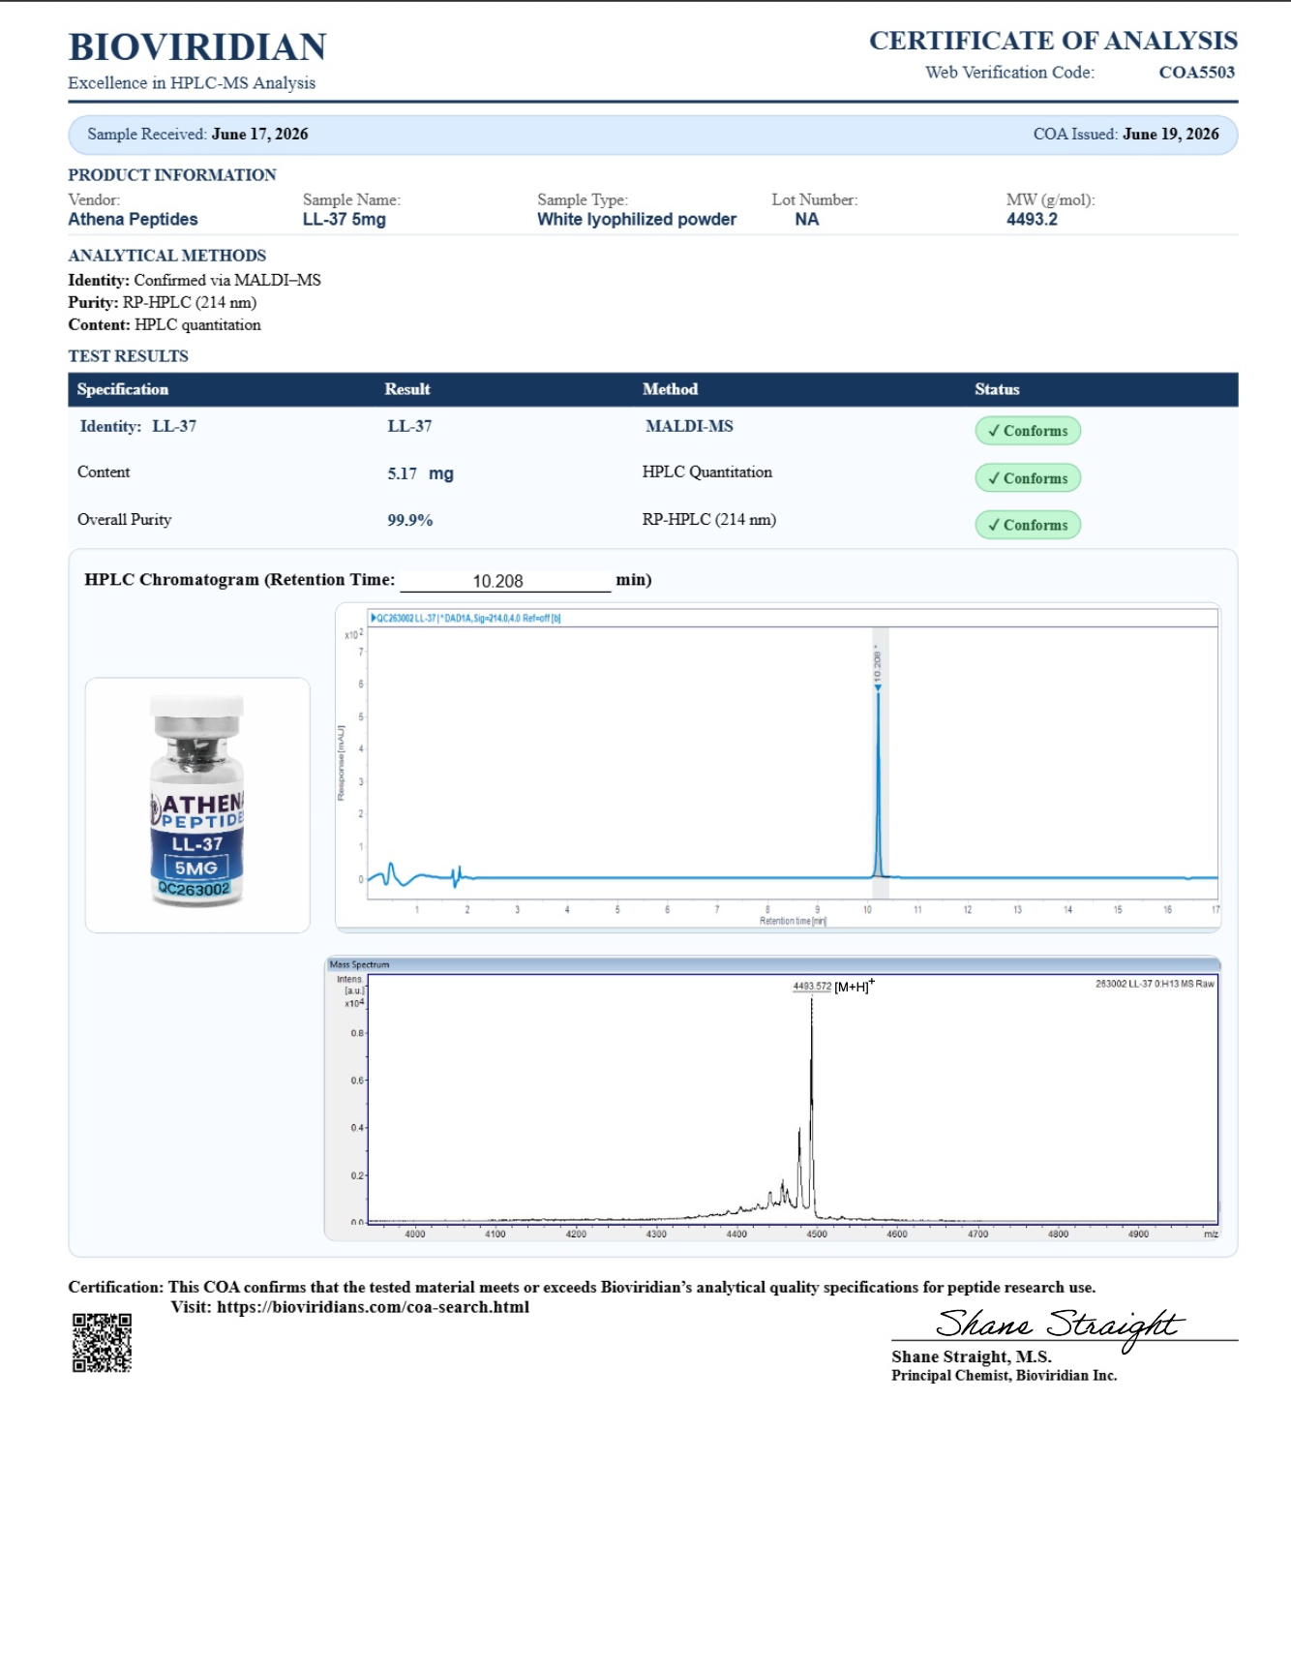The image size is (1291, 1676).
Task: Click the Athena LL-37 vial thumbnail
Action: 197,805
